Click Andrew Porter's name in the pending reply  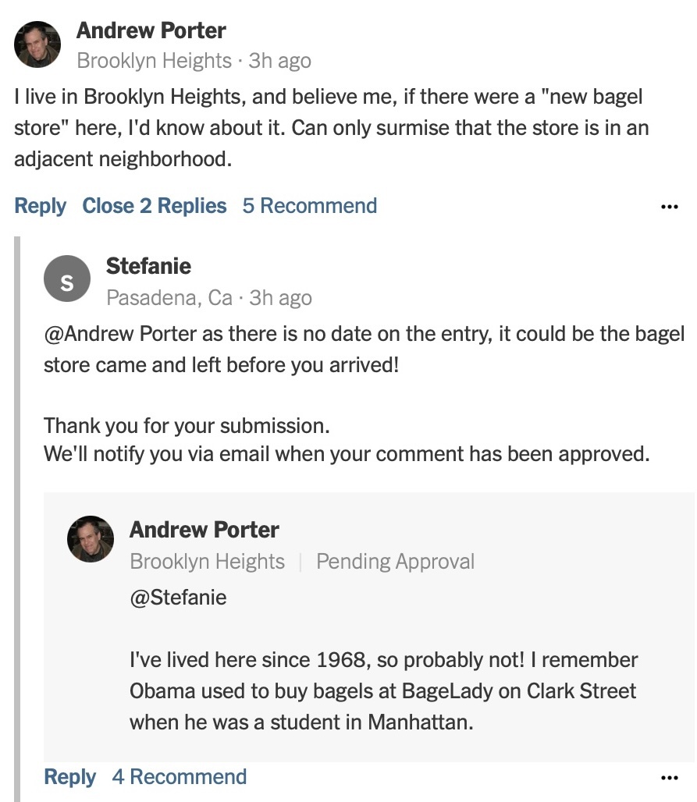204,530
